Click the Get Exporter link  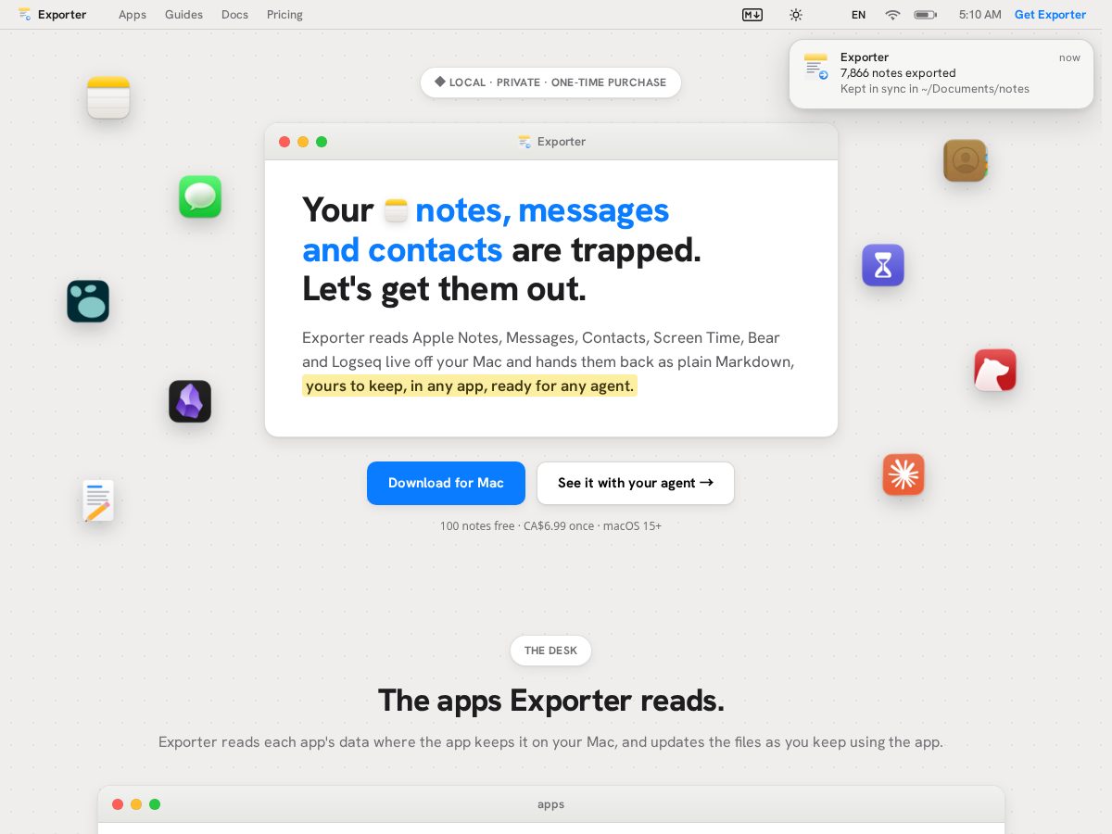click(x=1050, y=15)
